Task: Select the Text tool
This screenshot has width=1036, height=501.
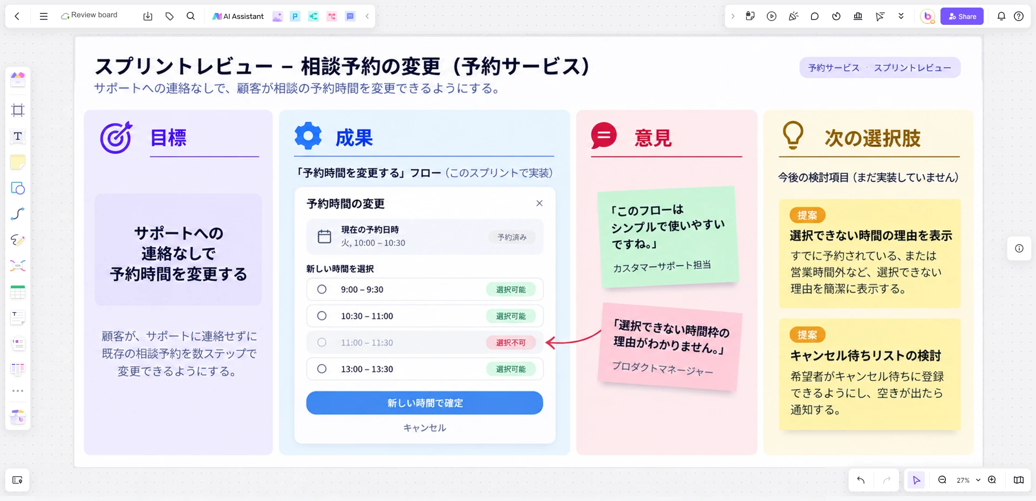Action: click(18, 136)
